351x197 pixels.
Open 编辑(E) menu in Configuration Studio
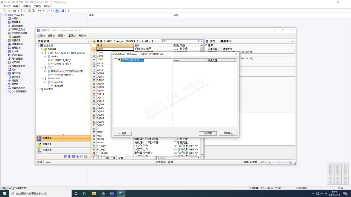coord(51,36)
